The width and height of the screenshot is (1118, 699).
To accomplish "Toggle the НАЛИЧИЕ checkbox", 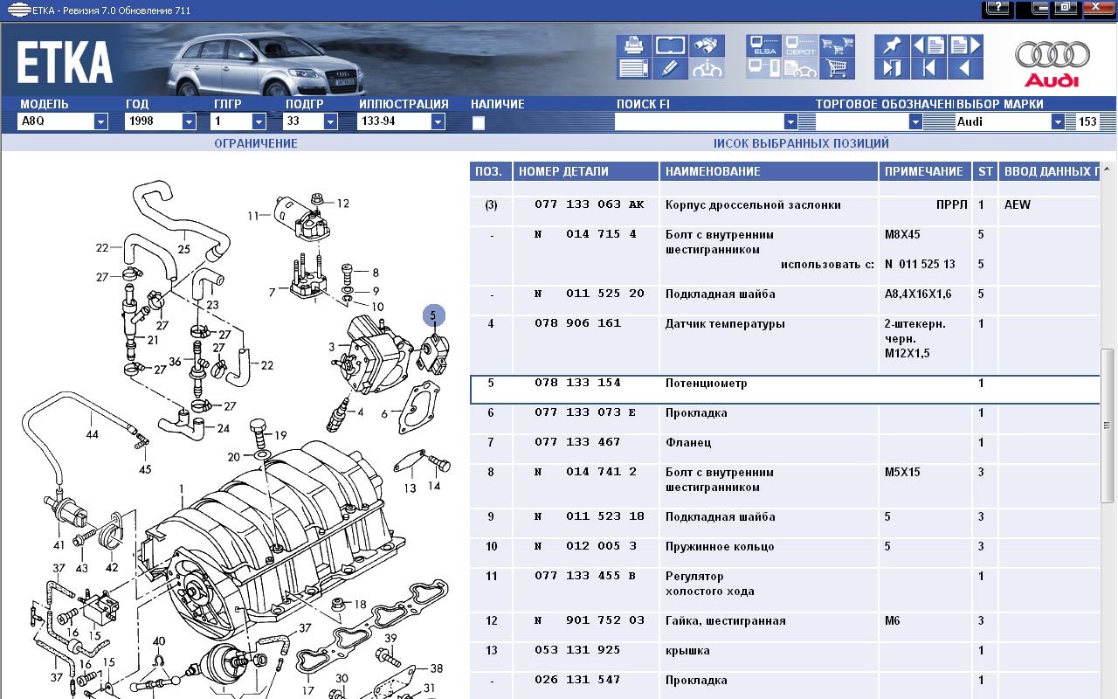I will tap(479, 123).
